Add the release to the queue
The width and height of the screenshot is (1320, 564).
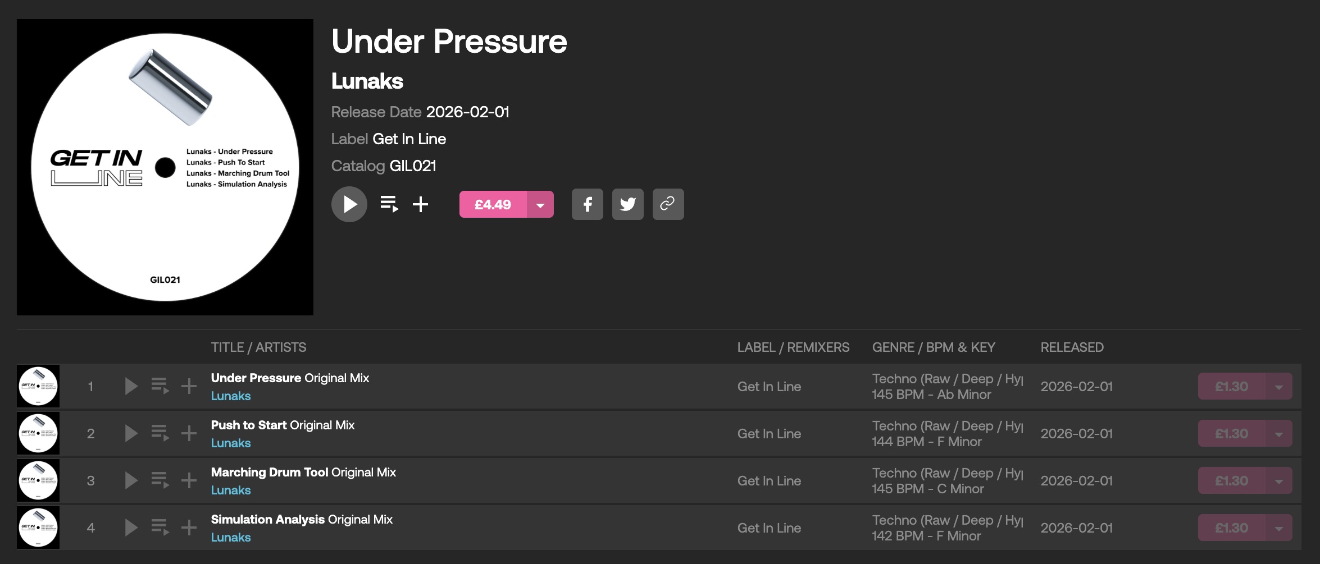[389, 204]
